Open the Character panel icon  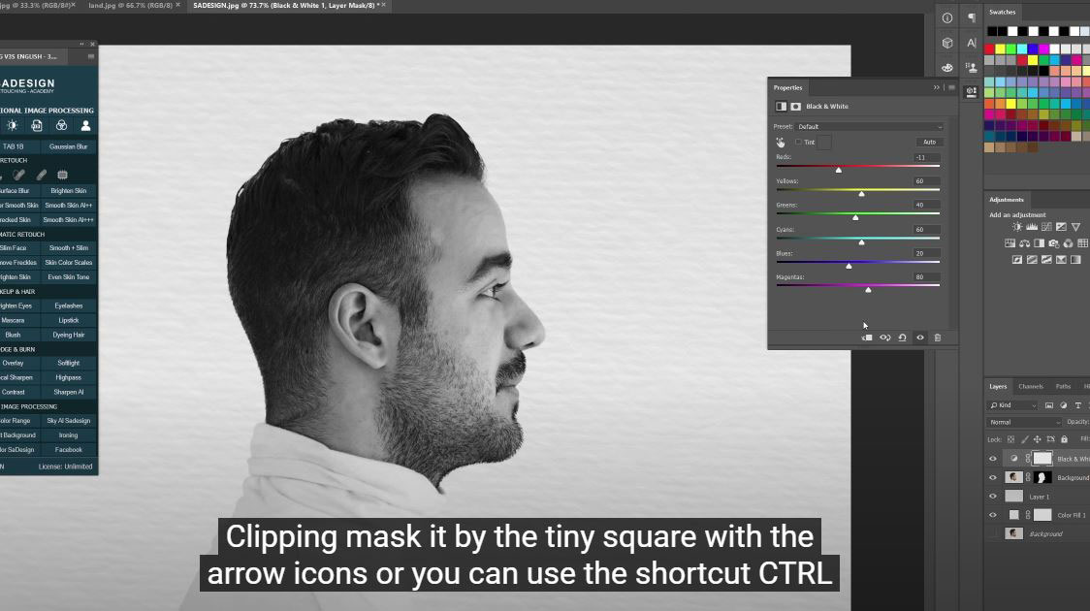click(971, 43)
